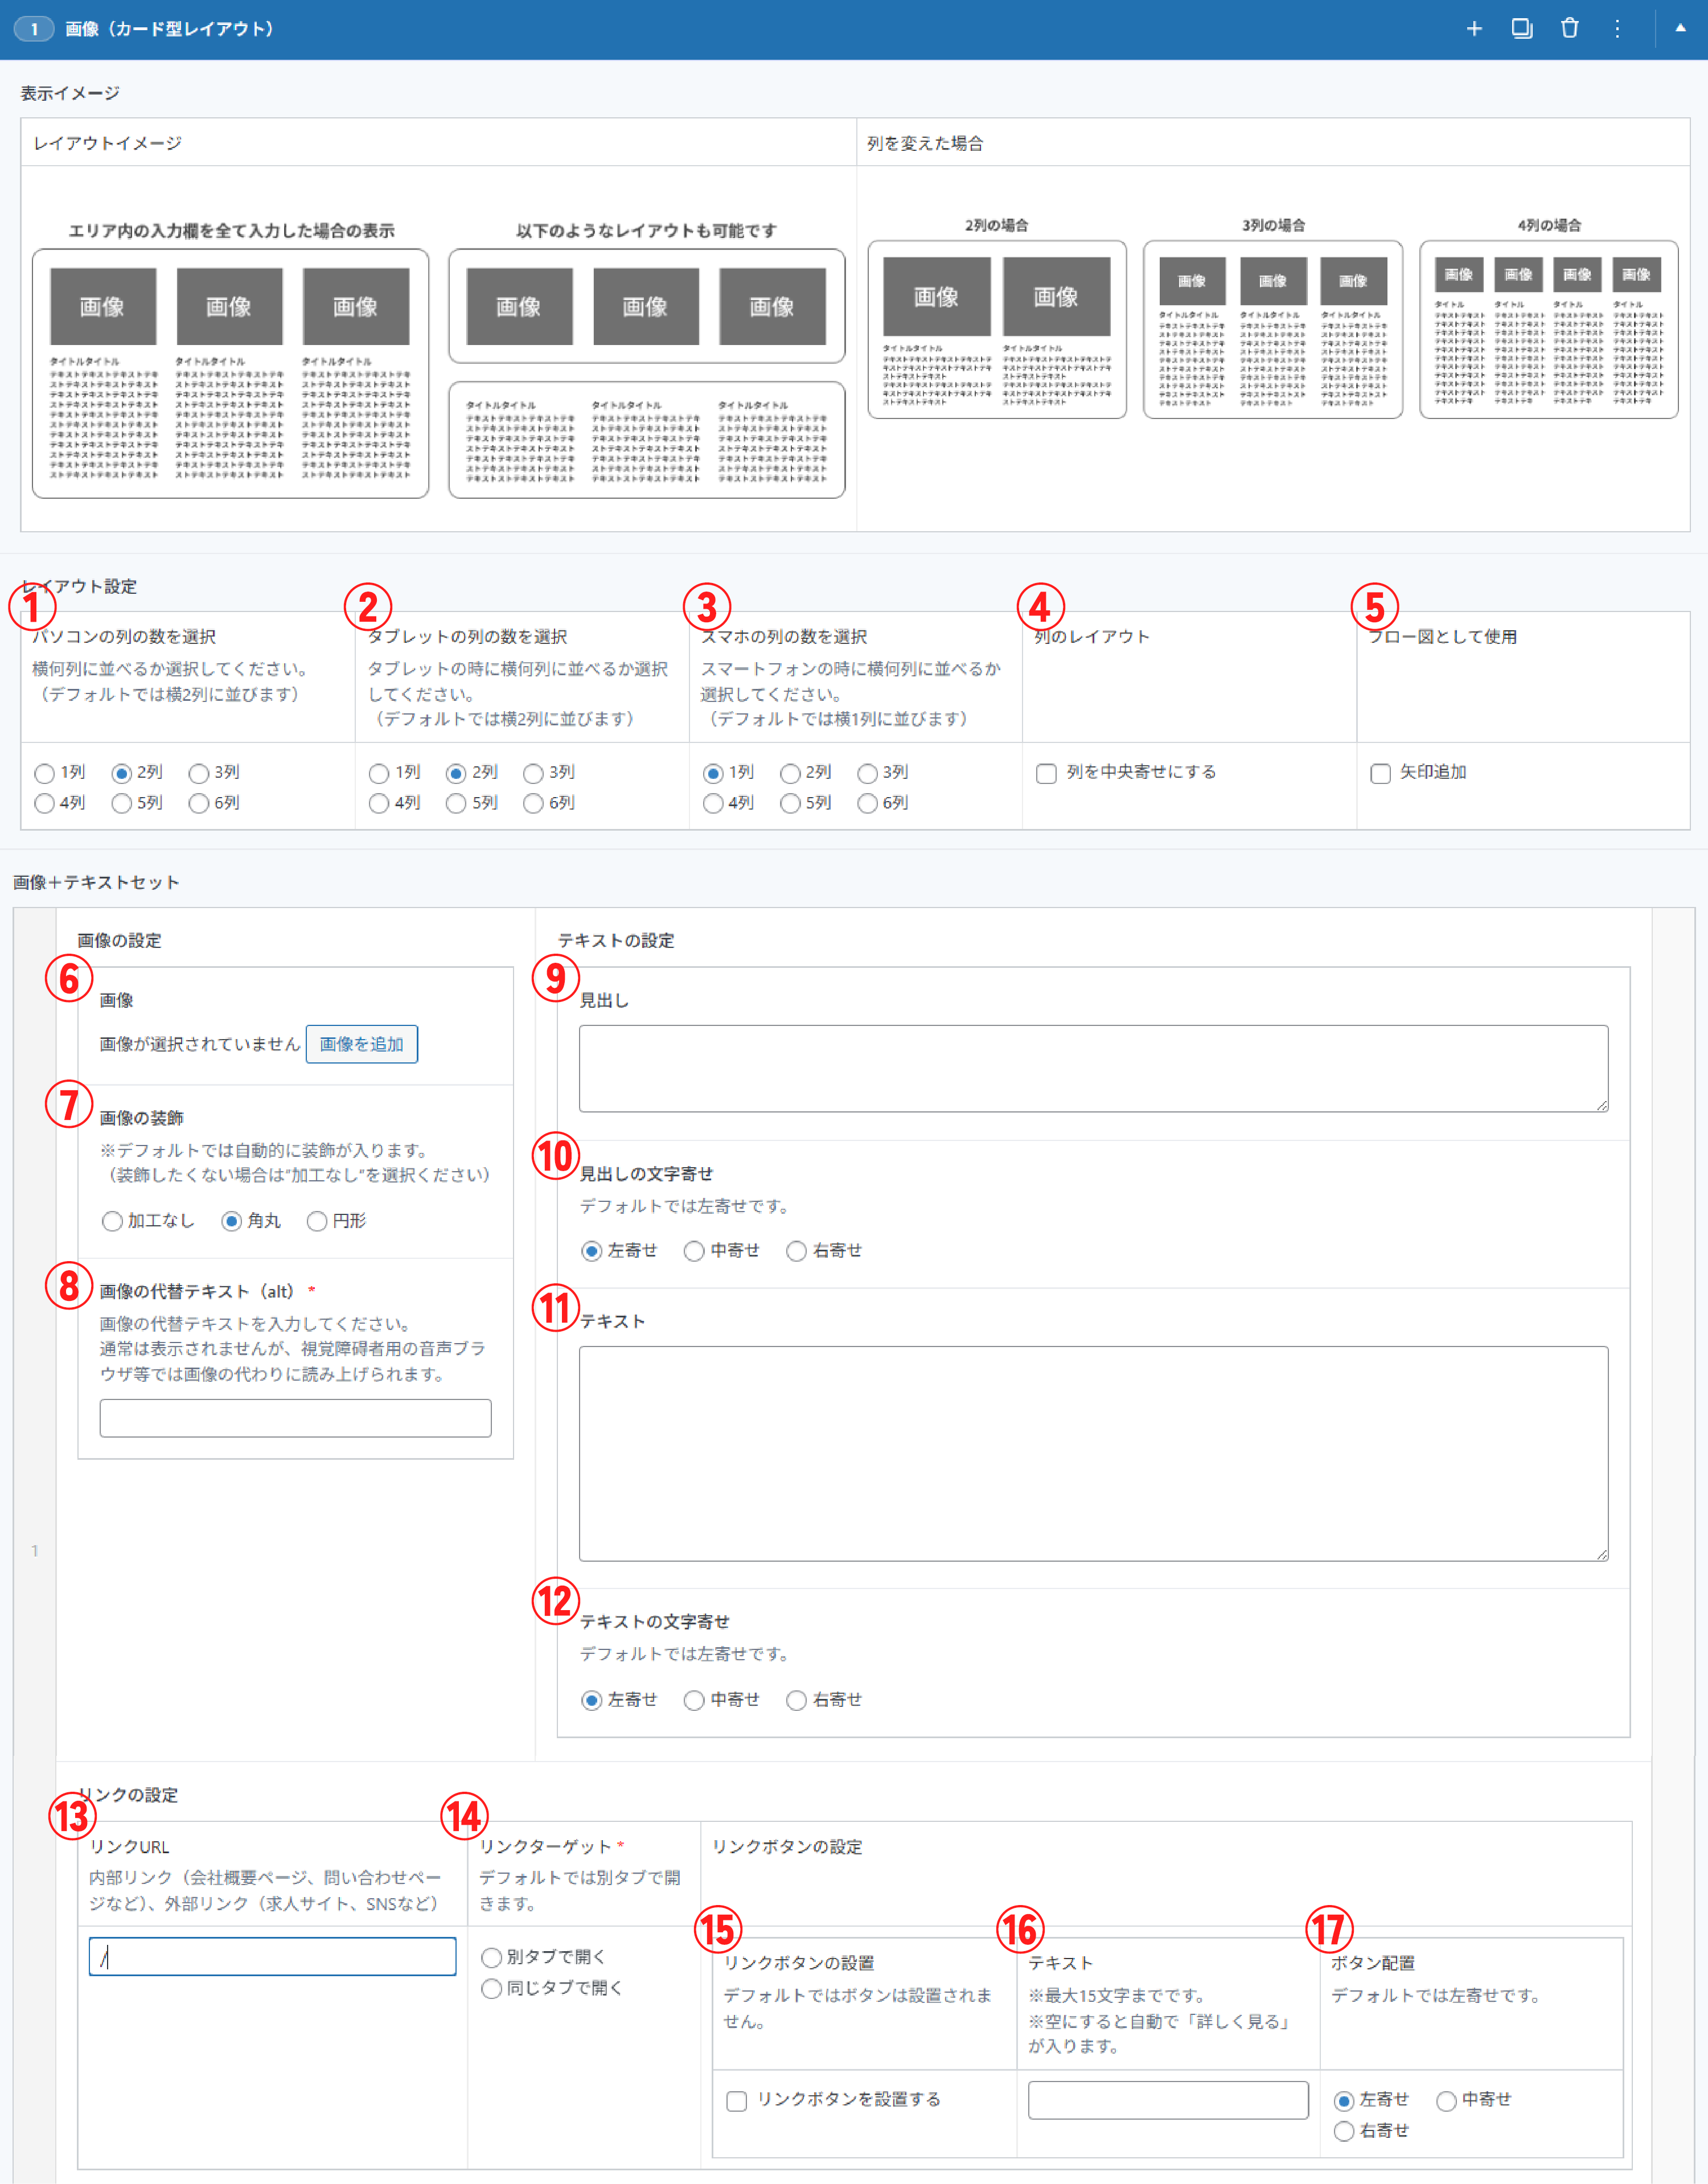1708x2184 pixels.
Task: Select 右寄せ for text alignment
Action: 796,1700
